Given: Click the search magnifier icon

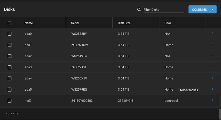Looking at the screenshot, I should coord(139,10).
